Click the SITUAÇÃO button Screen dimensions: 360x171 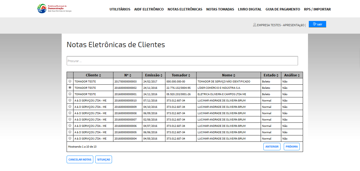[103, 160]
